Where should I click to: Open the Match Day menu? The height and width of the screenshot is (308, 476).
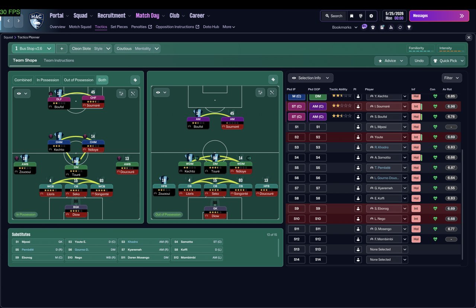click(x=150, y=16)
